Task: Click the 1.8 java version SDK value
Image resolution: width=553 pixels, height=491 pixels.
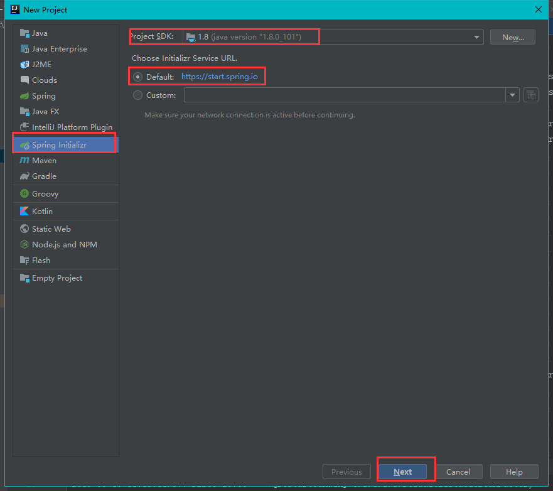Action: click(x=249, y=37)
